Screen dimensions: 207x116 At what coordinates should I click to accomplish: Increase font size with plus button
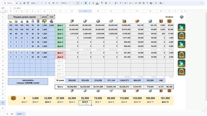click(82, 3)
